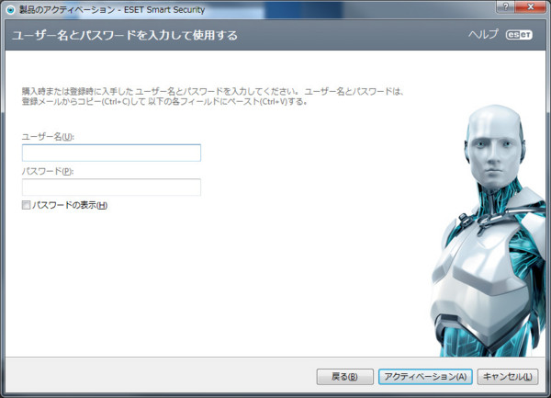Enable the パスワードの表示 checkbox

(26, 205)
